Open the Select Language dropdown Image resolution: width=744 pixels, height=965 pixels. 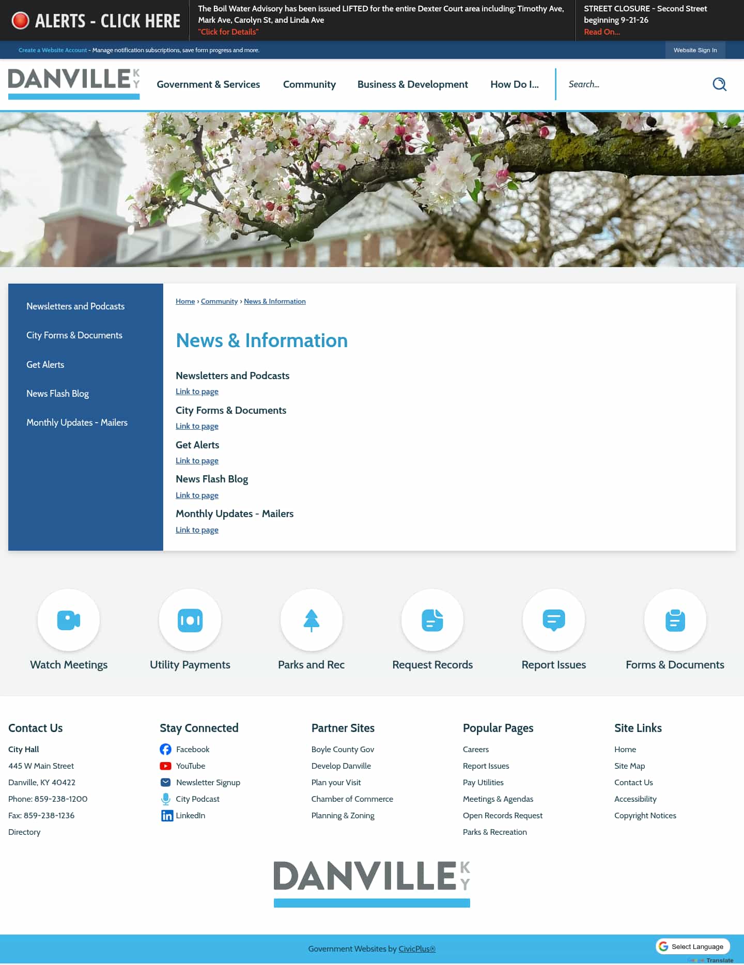click(x=693, y=946)
